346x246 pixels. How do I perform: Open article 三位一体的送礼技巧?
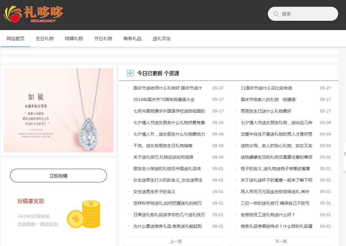tap(275, 203)
